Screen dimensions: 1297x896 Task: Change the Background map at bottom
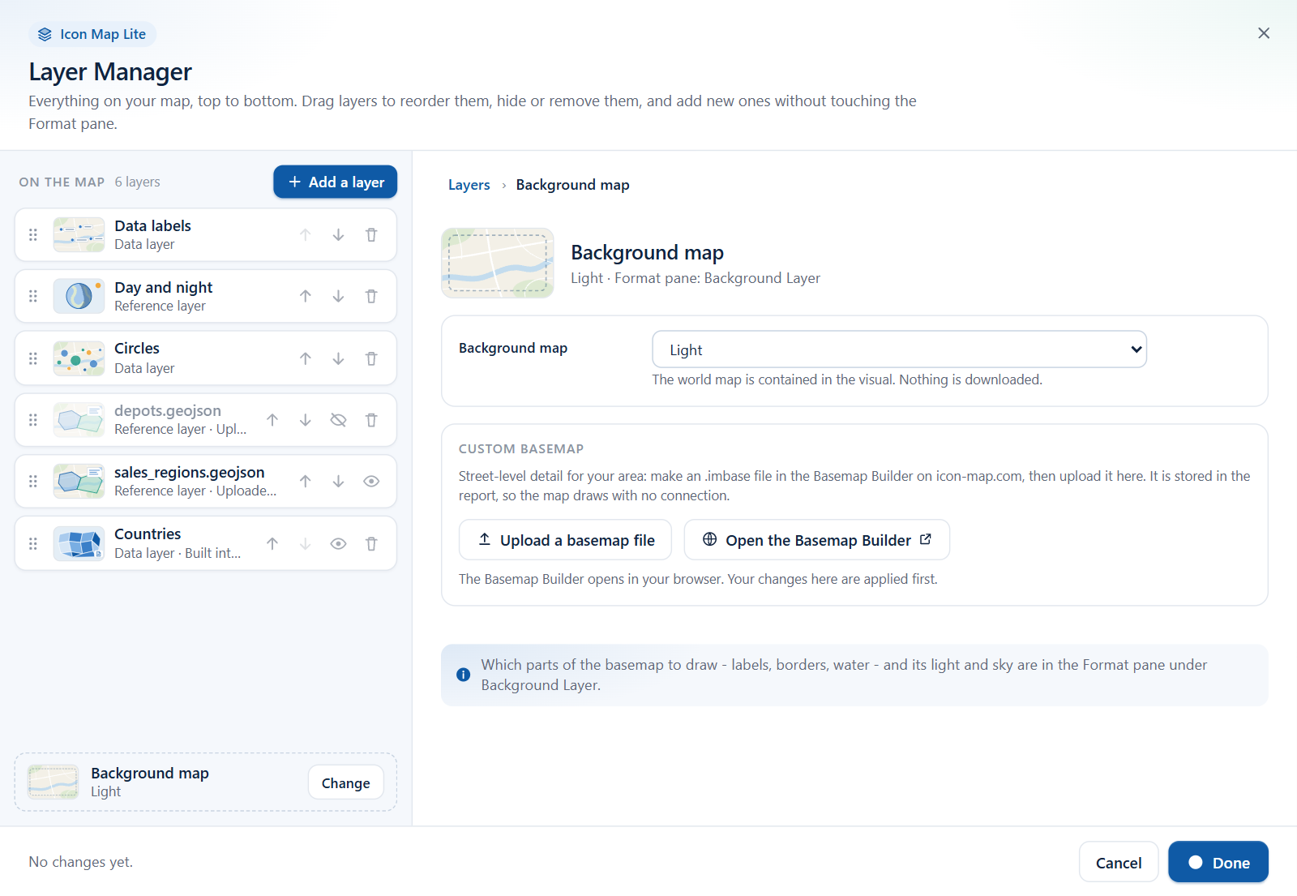coord(346,782)
